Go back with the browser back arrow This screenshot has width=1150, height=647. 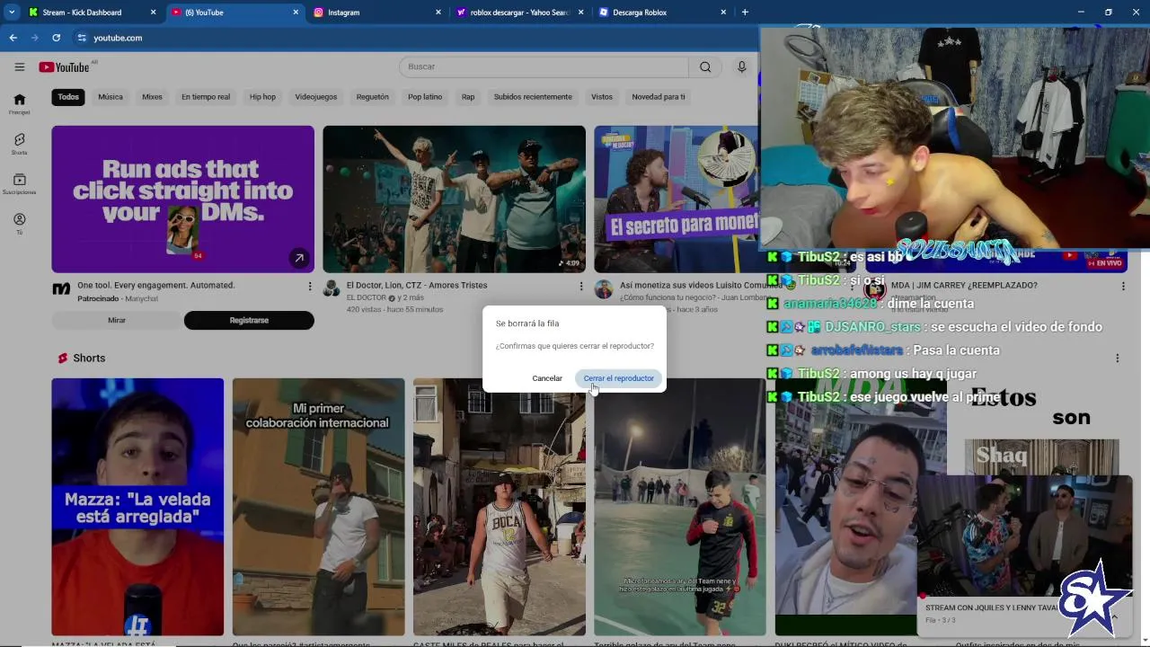(x=13, y=38)
